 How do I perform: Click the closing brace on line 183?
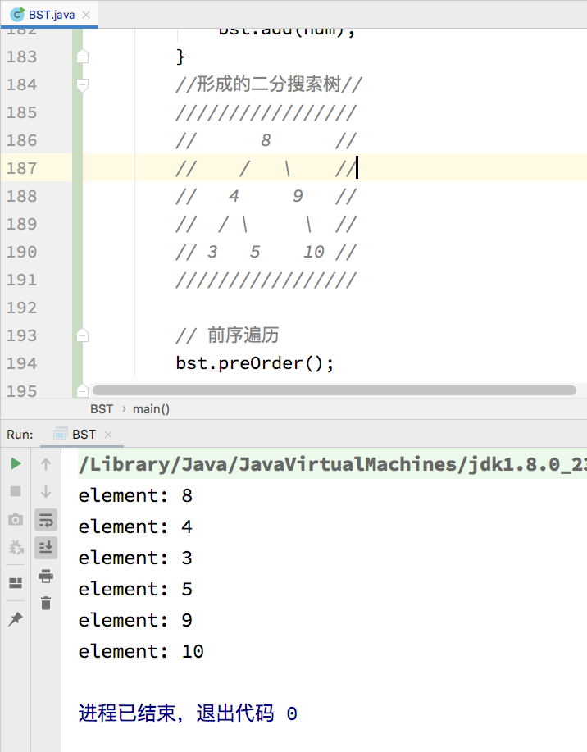[180, 57]
